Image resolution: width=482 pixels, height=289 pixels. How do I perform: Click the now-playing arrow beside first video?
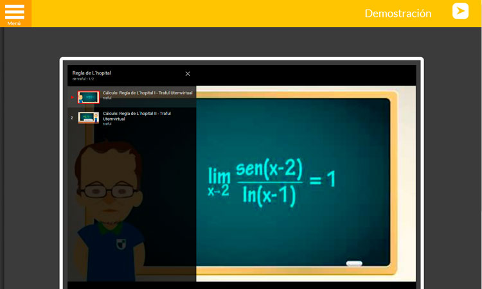pyautogui.click(x=72, y=98)
